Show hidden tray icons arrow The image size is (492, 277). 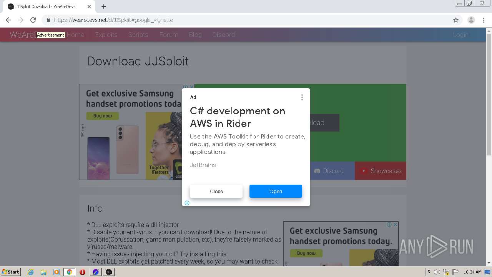[429, 272]
